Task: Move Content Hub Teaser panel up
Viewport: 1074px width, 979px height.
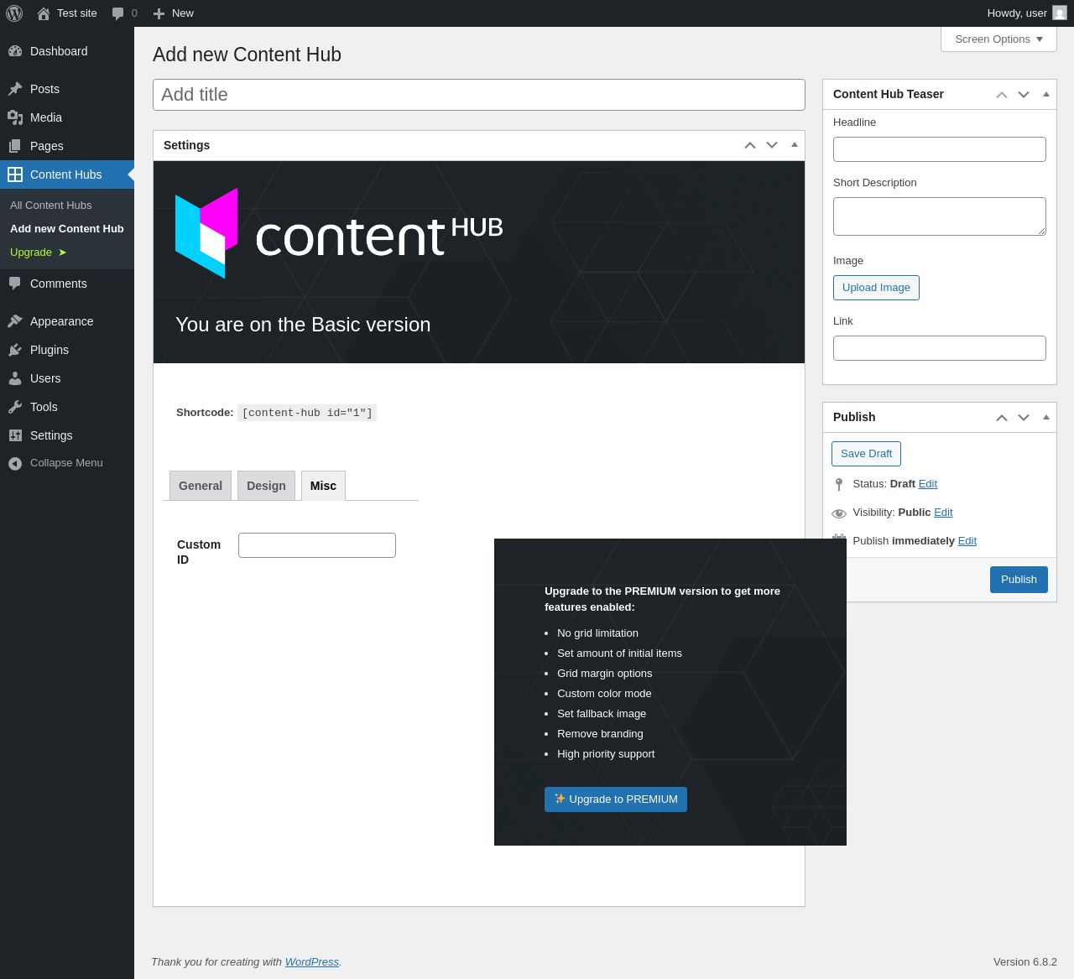Action: [1002, 94]
